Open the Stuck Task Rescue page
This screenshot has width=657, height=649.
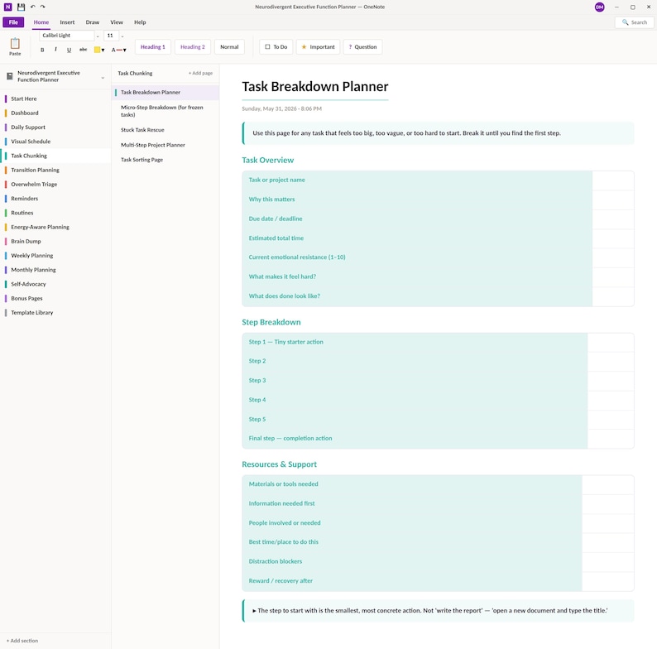pos(165,130)
